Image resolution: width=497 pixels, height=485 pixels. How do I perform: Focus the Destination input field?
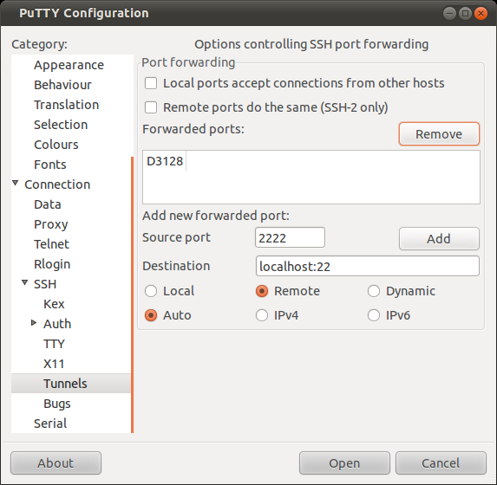[x=368, y=266]
